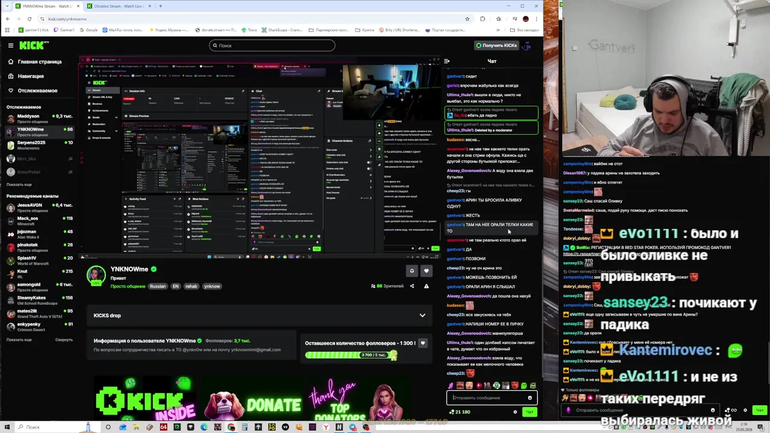Select the ynknow tag

click(x=212, y=286)
